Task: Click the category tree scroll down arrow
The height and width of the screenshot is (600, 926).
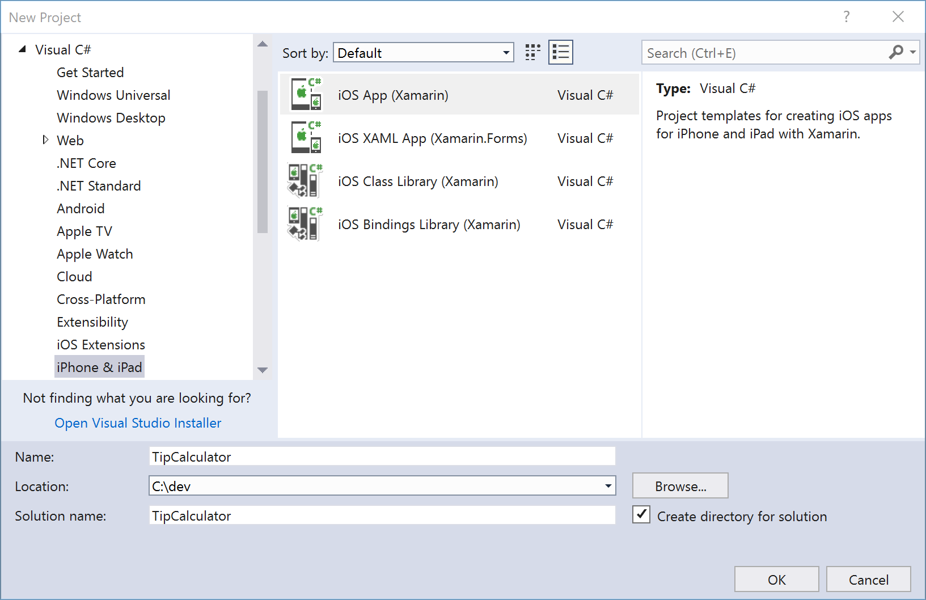Action: (x=263, y=370)
